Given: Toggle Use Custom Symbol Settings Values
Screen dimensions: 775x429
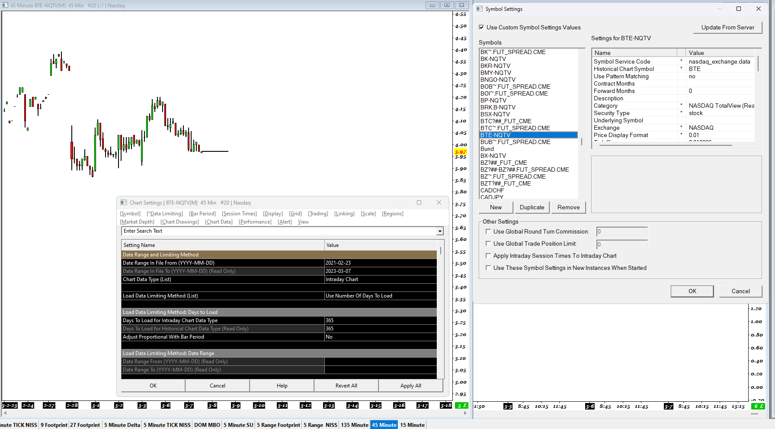Looking at the screenshot, I should (x=481, y=27).
